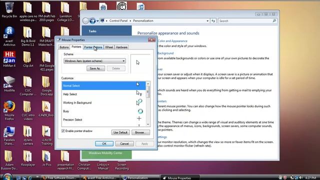Open the Lambton College LO... folder

pyautogui.click(x=65, y=11)
